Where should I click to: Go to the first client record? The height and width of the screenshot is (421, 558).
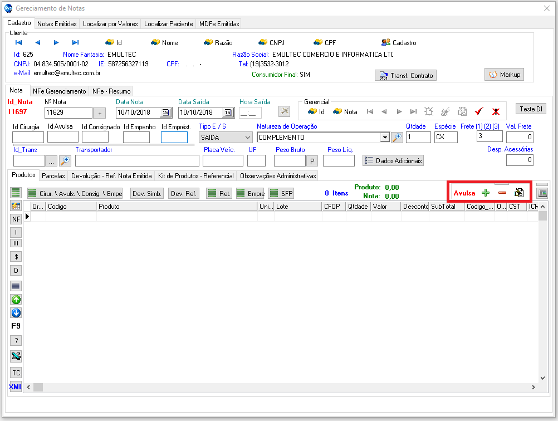tap(18, 42)
